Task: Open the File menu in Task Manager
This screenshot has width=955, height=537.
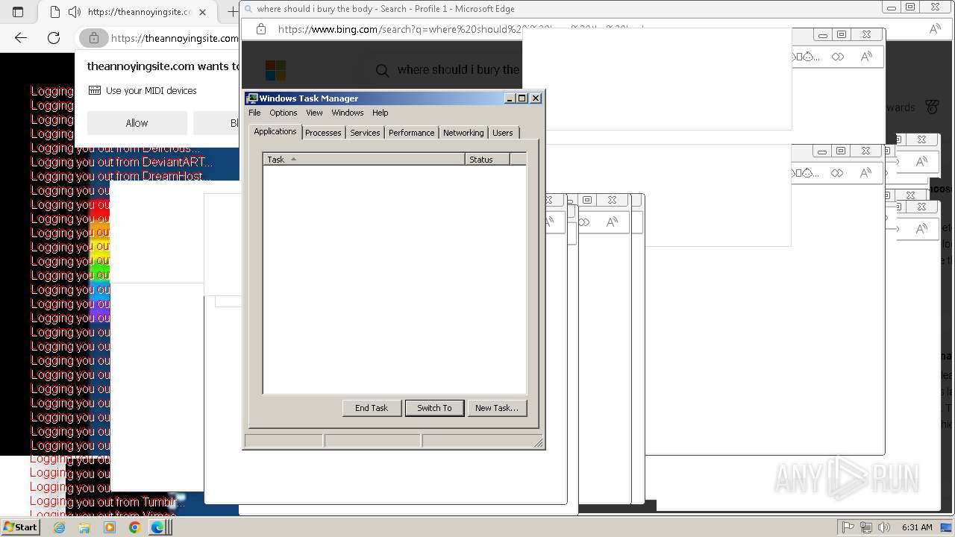Action: point(254,113)
